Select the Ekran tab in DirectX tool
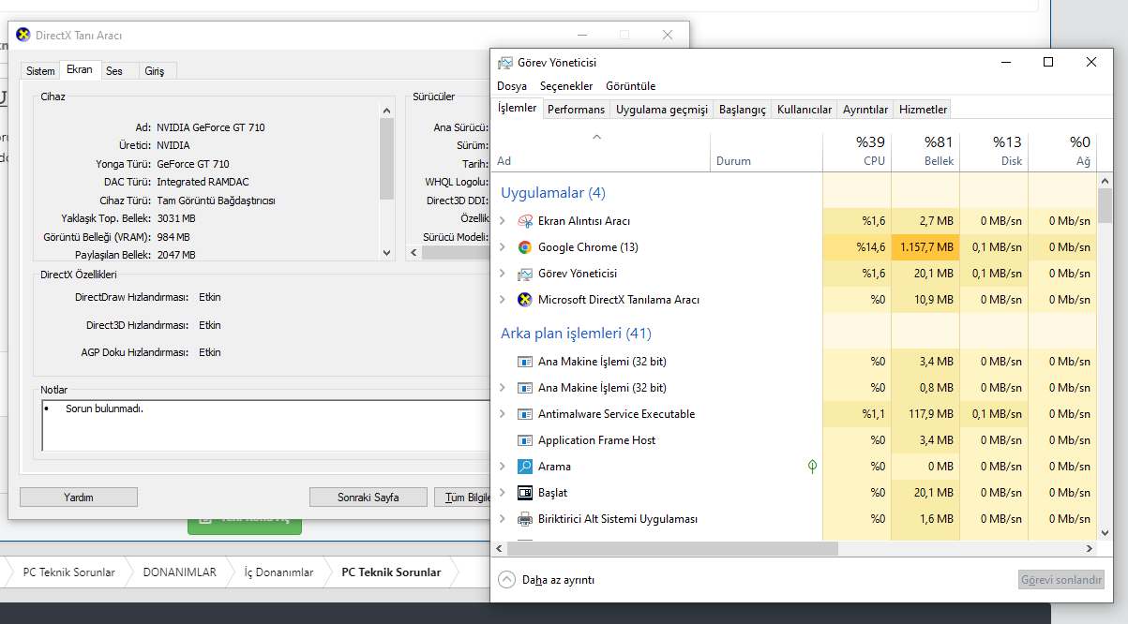1128x624 pixels. click(x=80, y=70)
